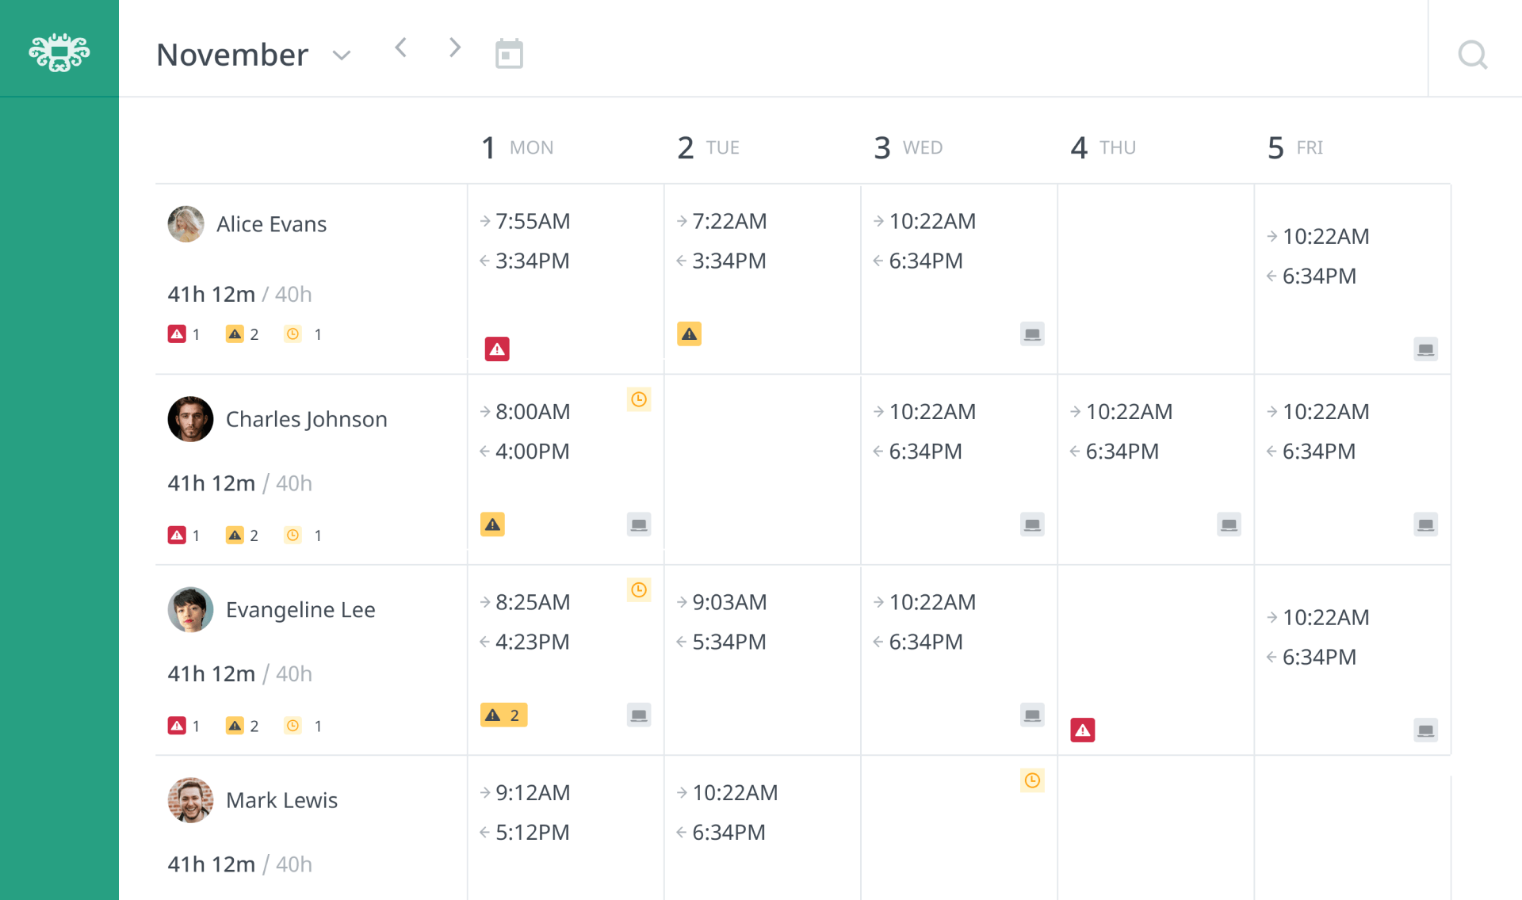
Task: Toggle the clock badge under Alice Evans
Action: coord(293,334)
